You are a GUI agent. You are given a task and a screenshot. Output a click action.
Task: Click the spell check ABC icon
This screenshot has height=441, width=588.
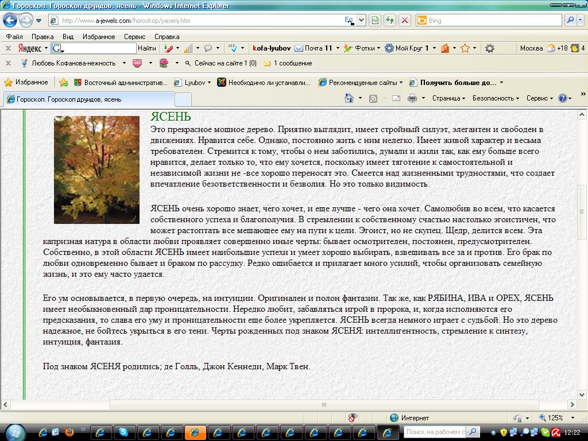(x=233, y=48)
